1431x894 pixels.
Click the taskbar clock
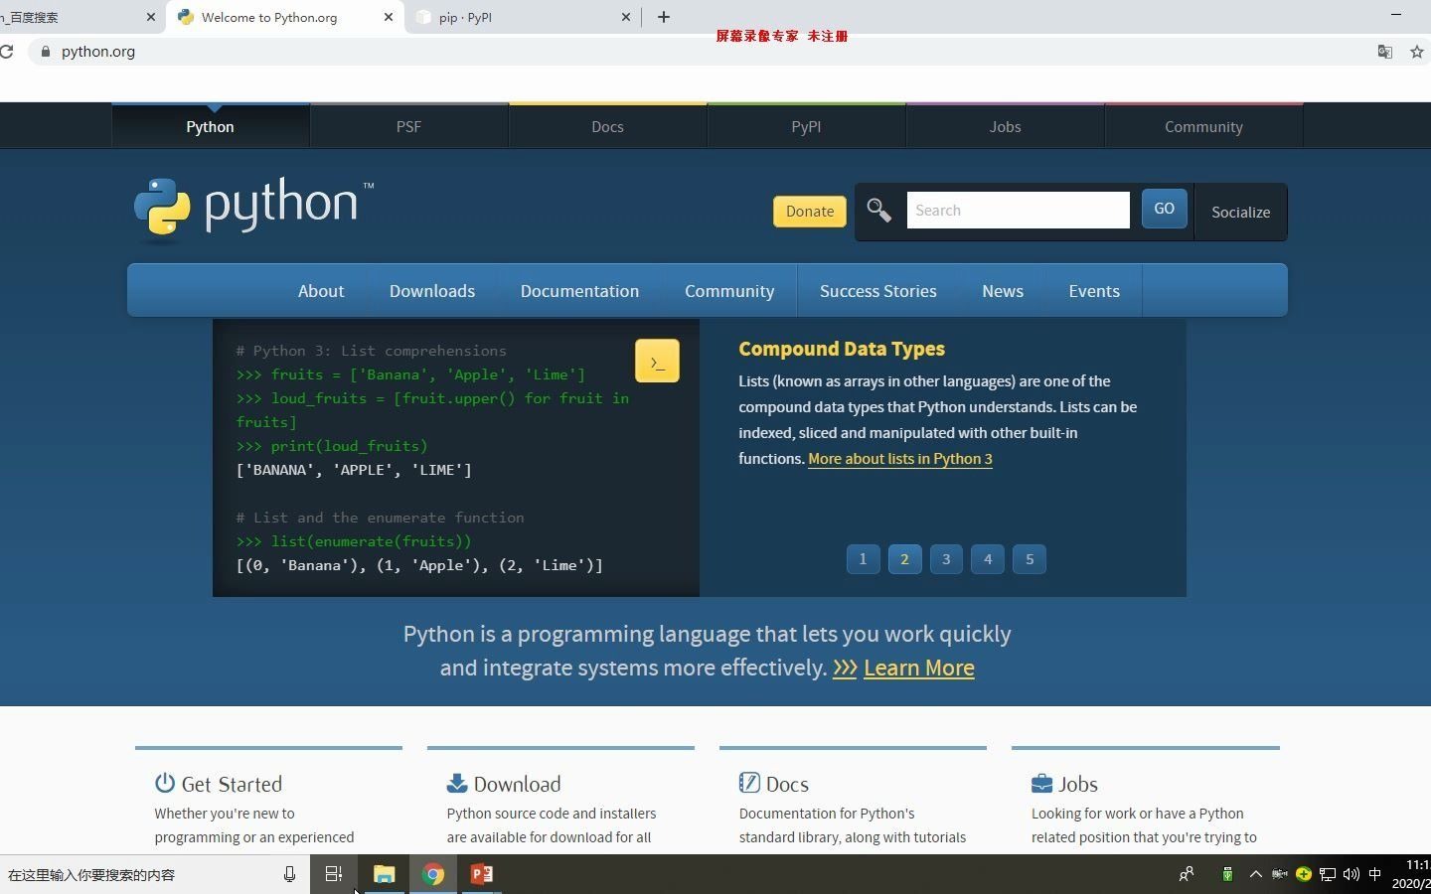click(1411, 874)
